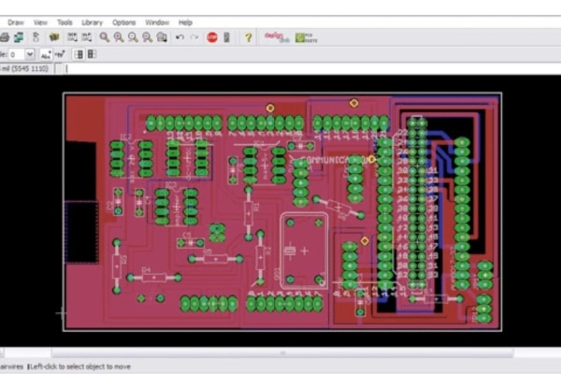Screen dimensions: 561x374
Task: Open the Tools menu
Action: tap(65, 22)
